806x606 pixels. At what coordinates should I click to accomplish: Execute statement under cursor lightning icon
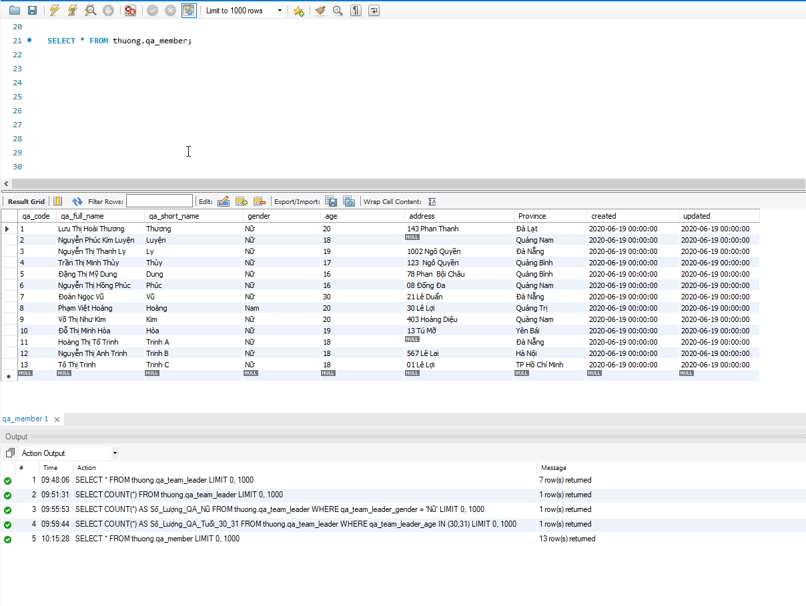[x=73, y=11]
